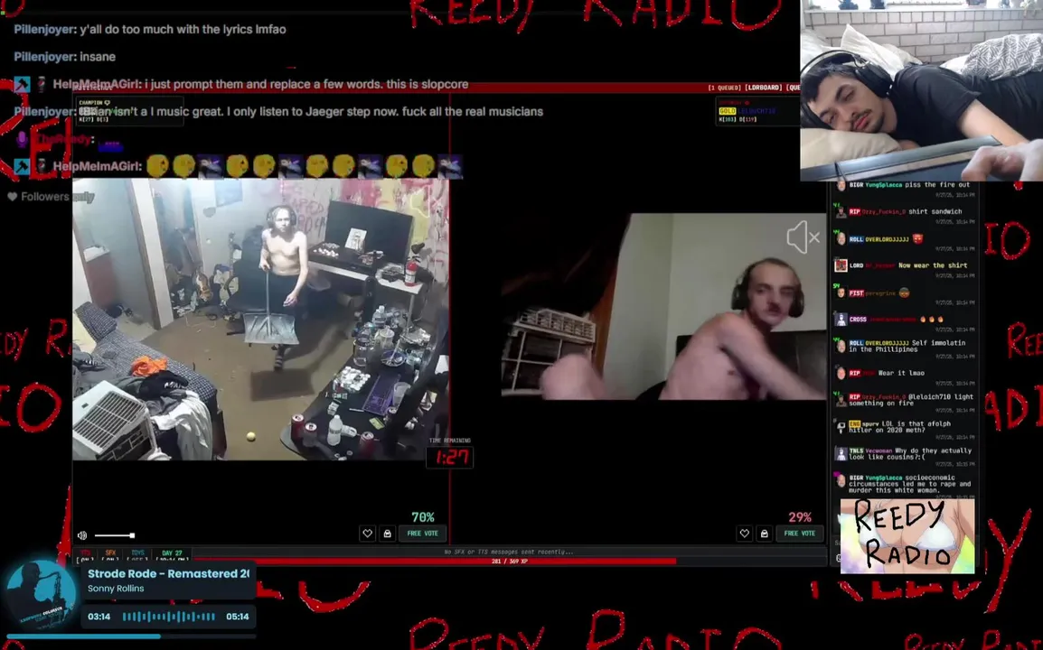
Task: Open the [LDRBOARD] tab in the top red bar
Action: click(764, 88)
